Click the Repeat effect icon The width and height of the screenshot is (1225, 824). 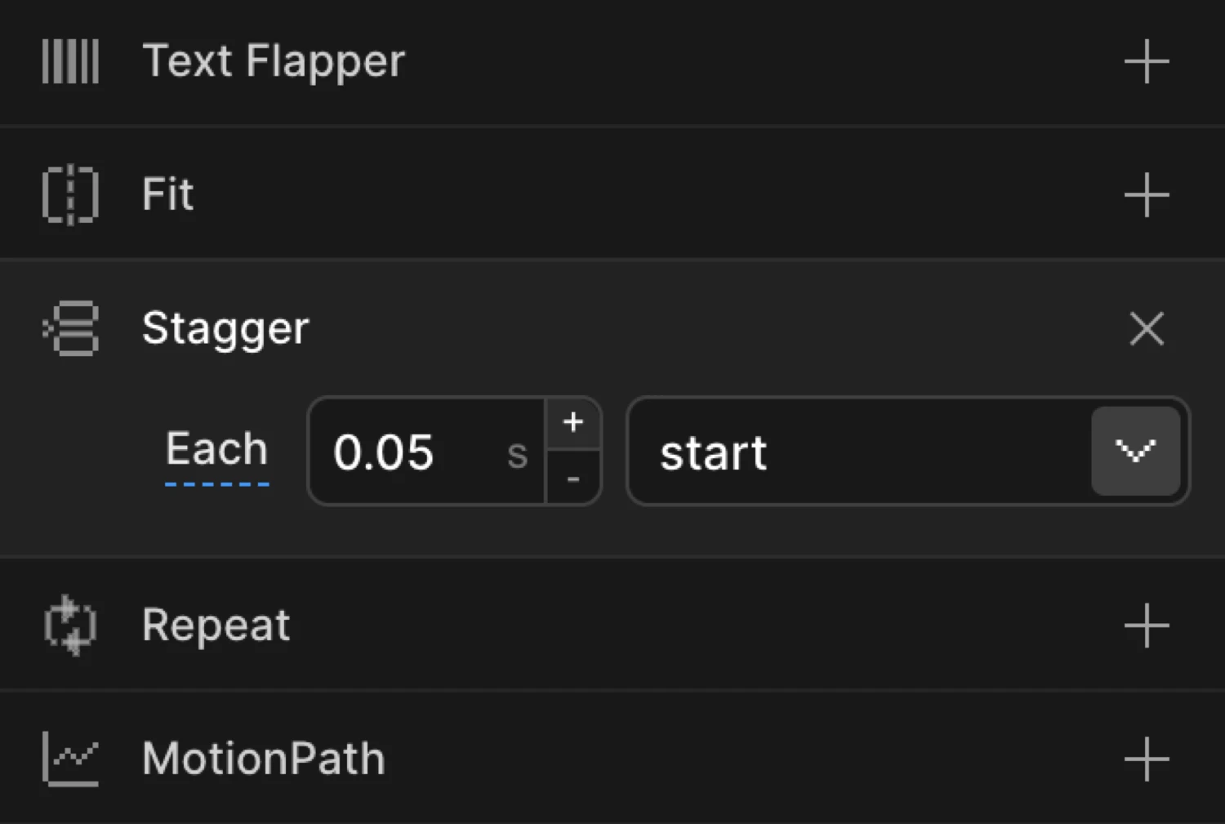[69, 626]
